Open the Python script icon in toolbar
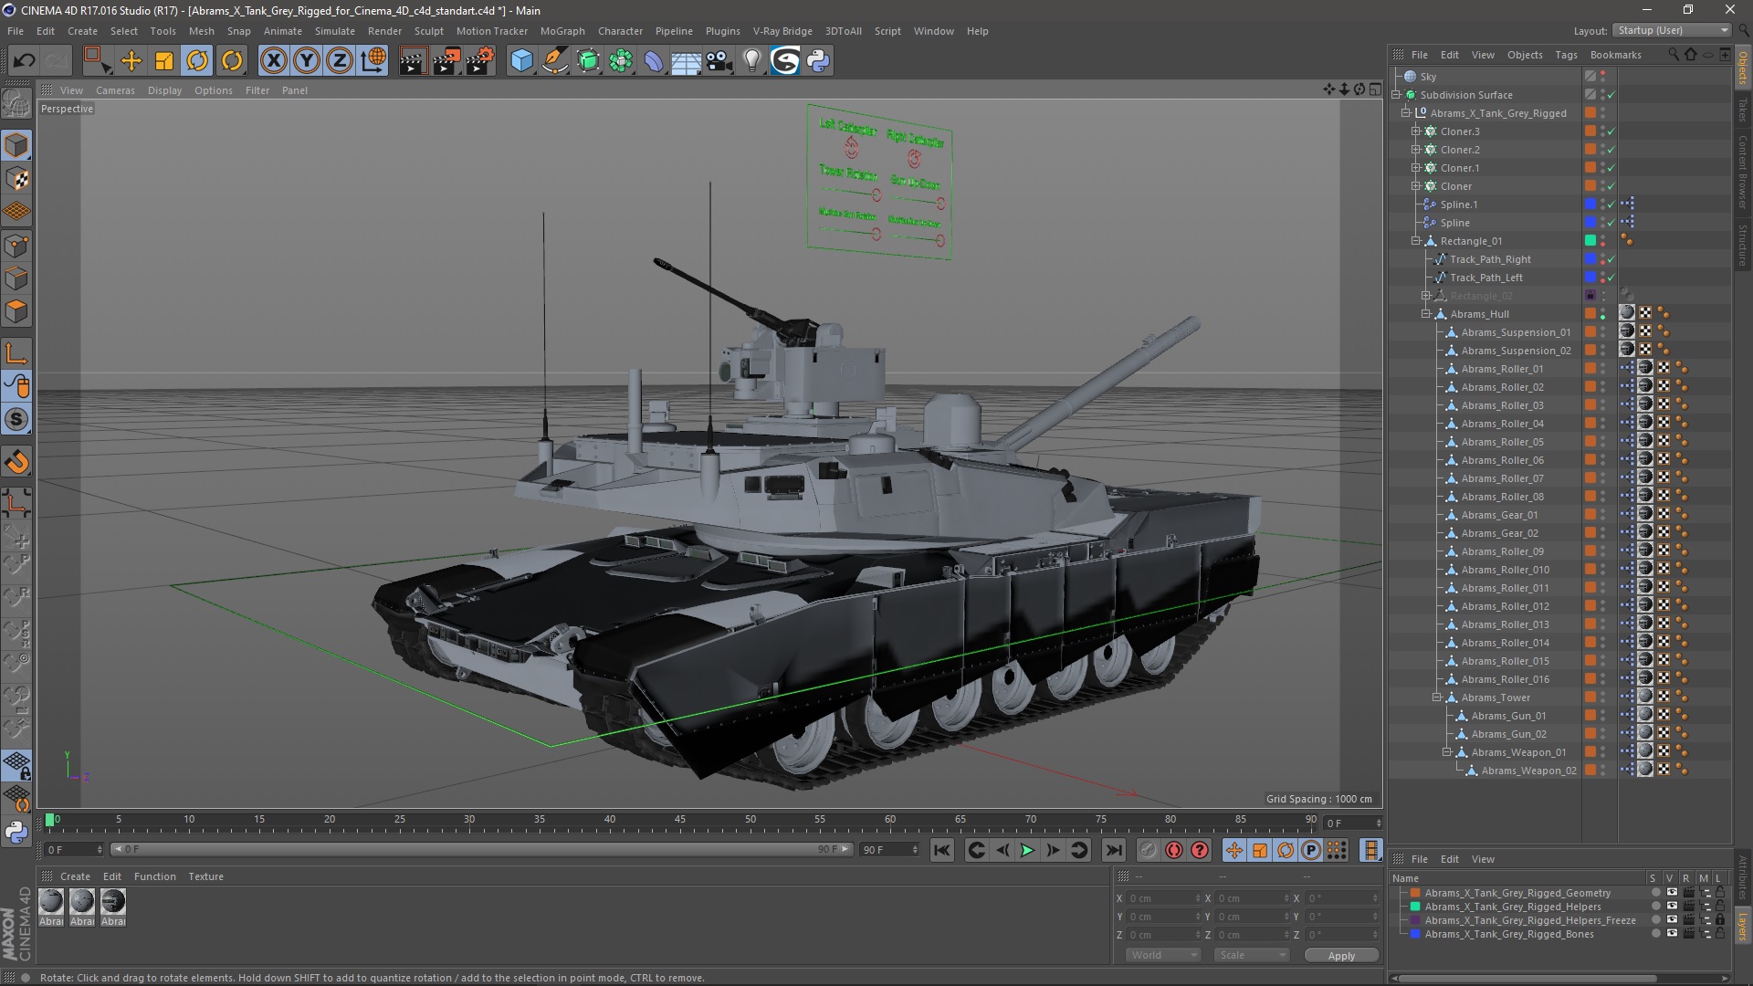 [818, 61]
